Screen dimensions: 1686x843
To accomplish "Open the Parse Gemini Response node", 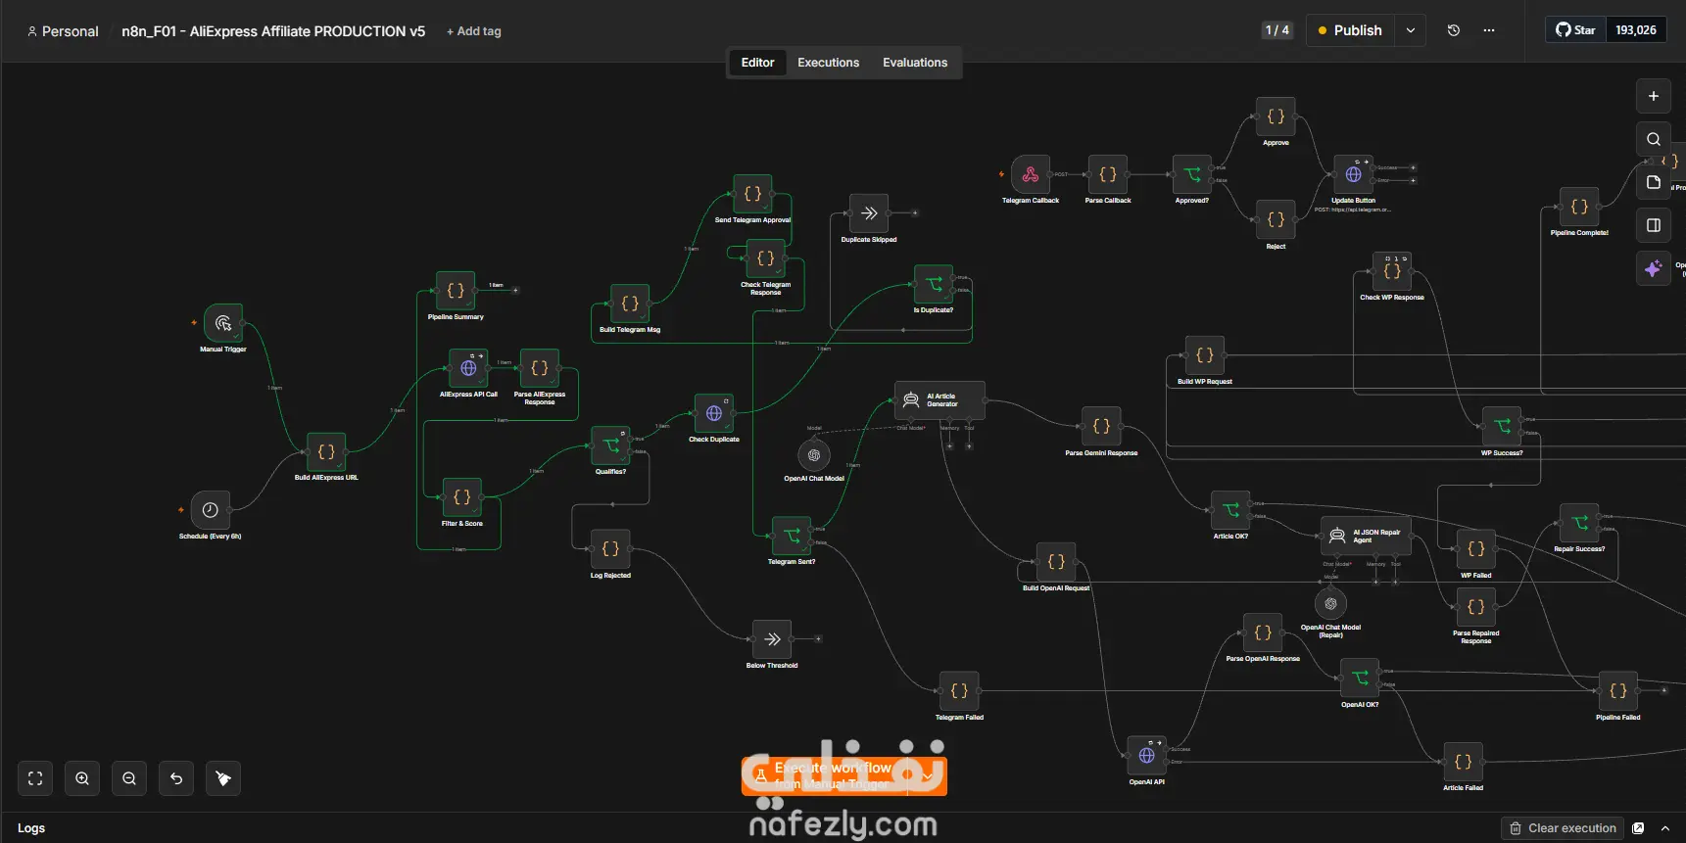I will pyautogui.click(x=1101, y=426).
